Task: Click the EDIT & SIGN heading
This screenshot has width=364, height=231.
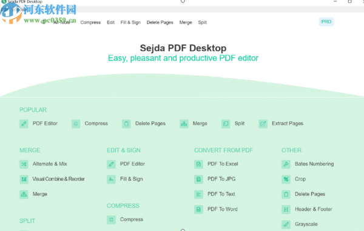Action: pos(124,150)
